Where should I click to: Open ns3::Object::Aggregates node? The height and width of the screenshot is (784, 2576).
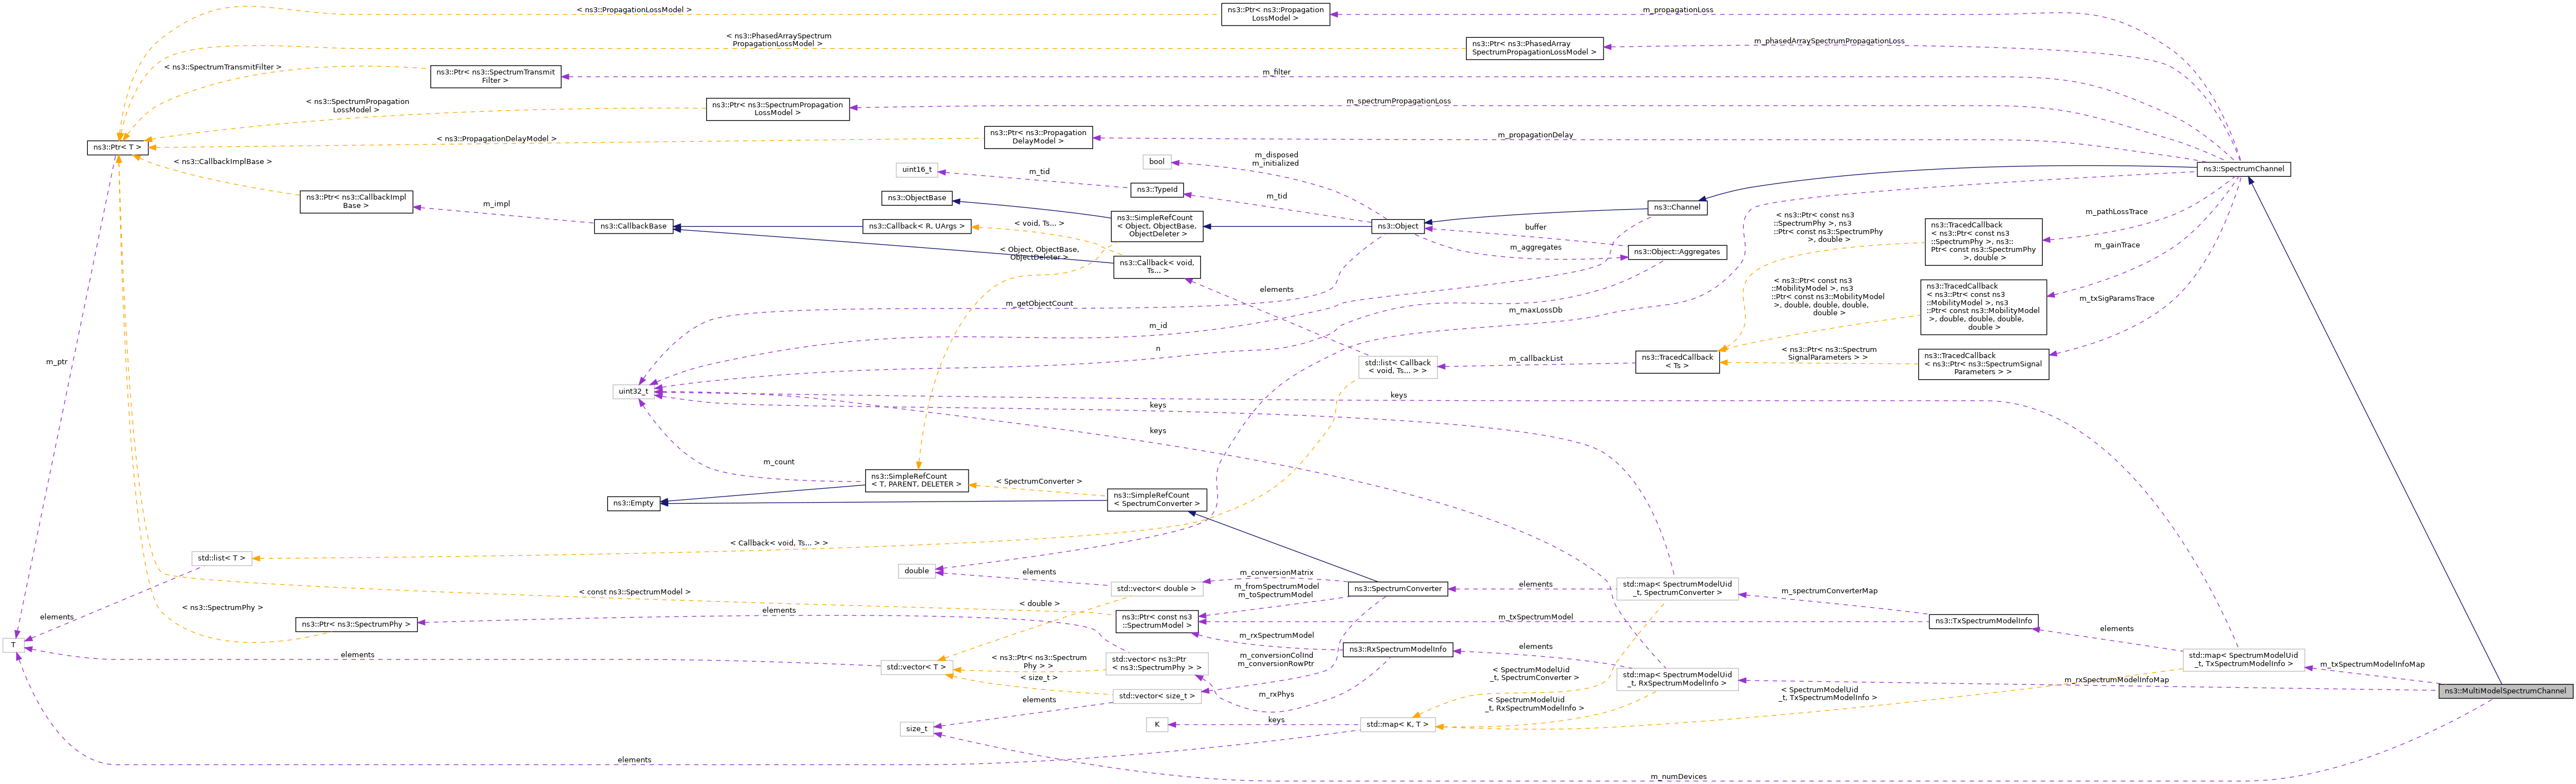click(x=1677, y=252)
